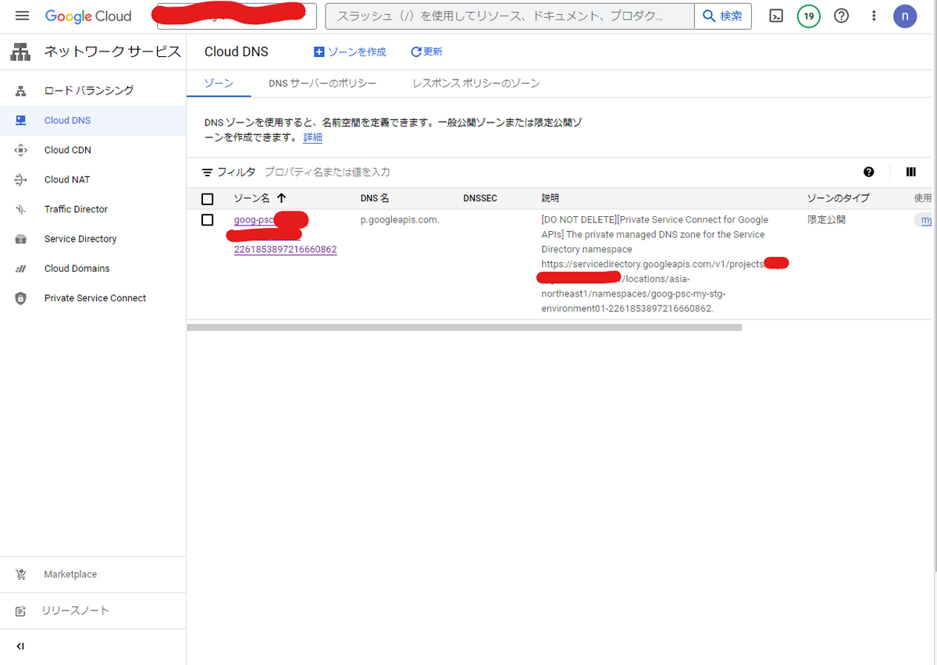Open ロード バランシング in sidebar
The width and height of the screenshot is (937, 665).
(89, 91)
